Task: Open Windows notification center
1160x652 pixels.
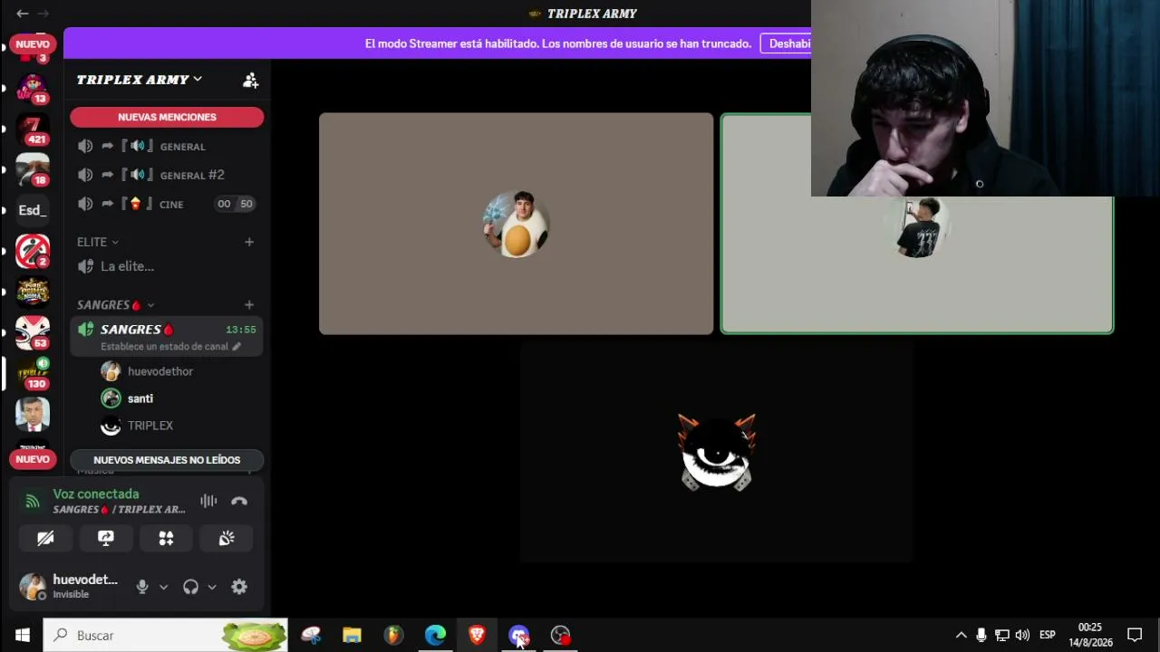Action: pyautogui.click(x=1135, y=636)
